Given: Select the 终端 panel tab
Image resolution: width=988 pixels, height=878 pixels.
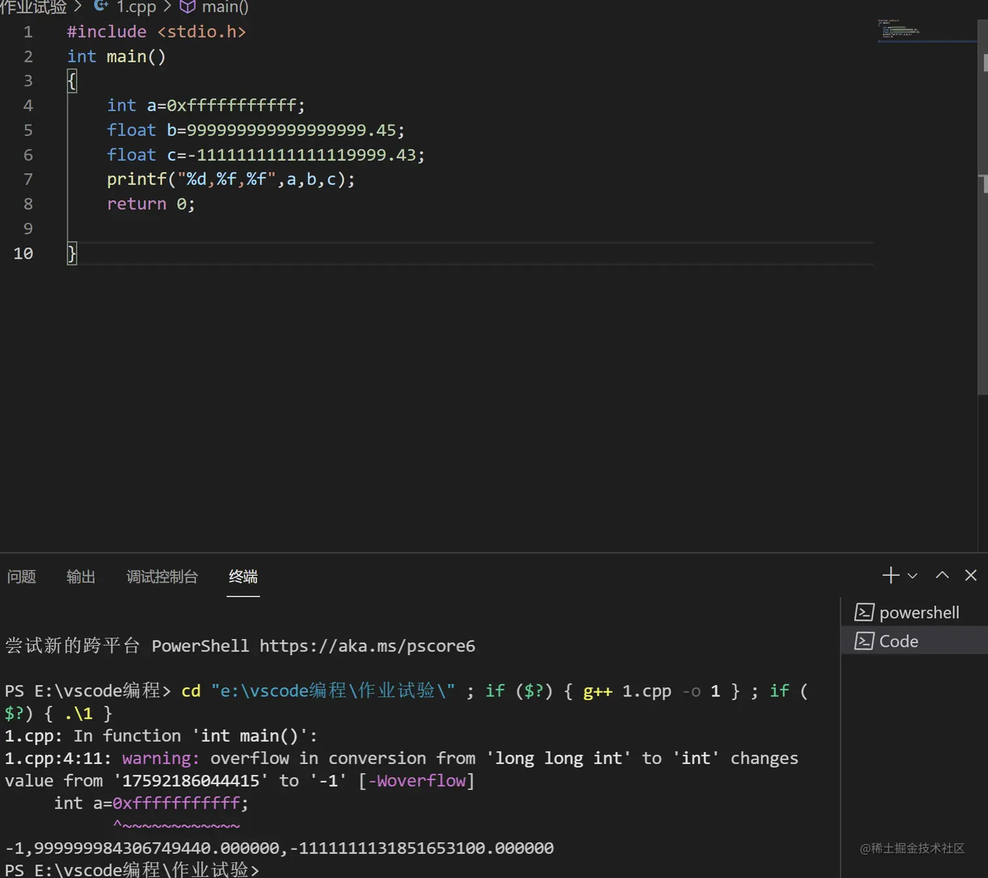Looking at the screenshot, I should (x=243, y=576).
